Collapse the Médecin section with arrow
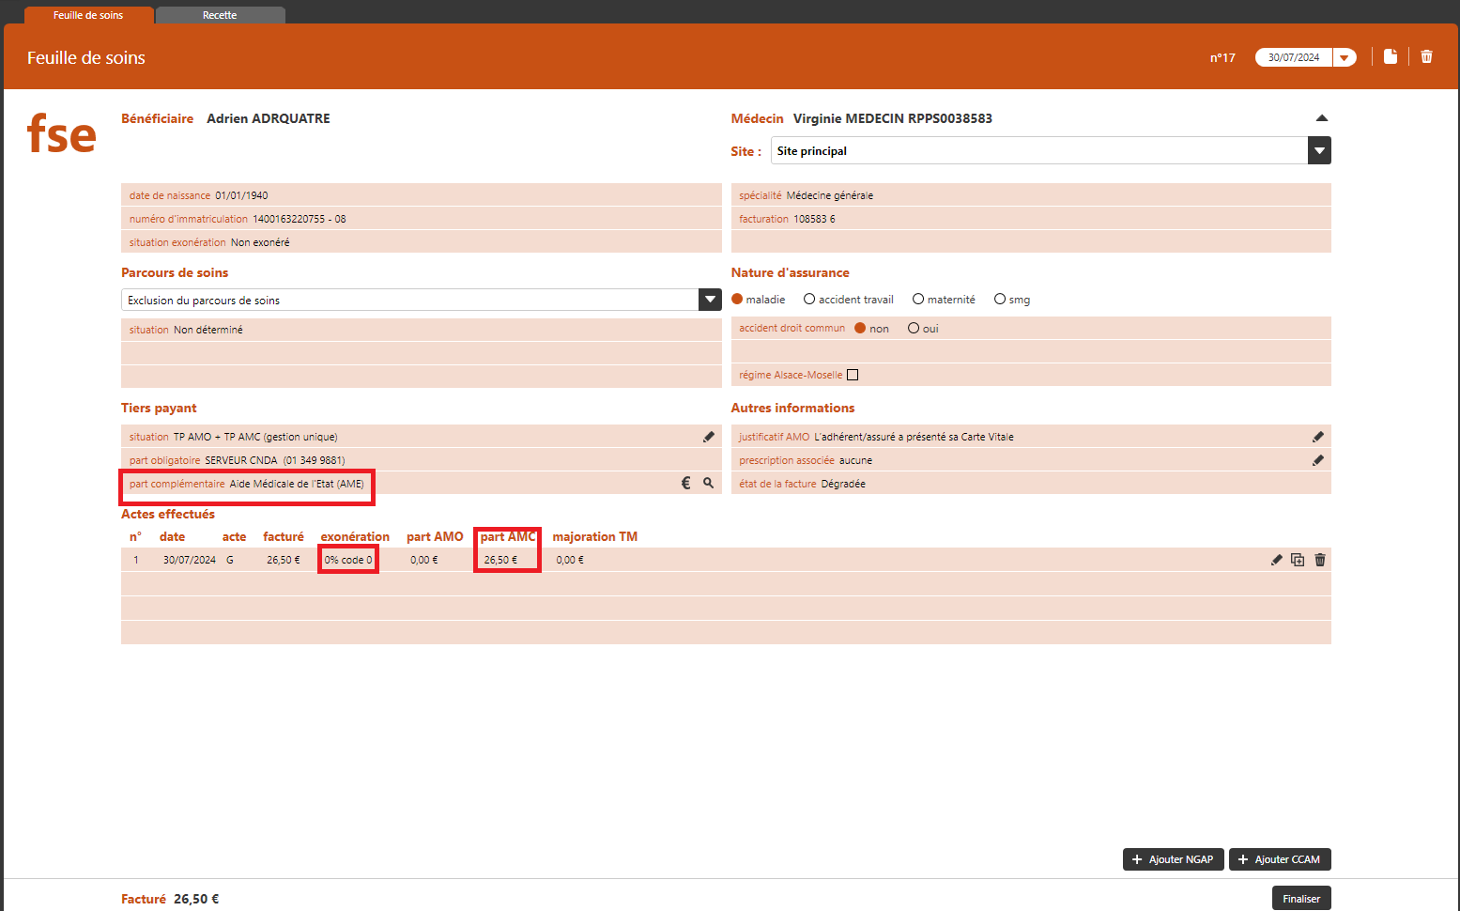This screenshot has width=1460, height=911. click(1321, 118)
